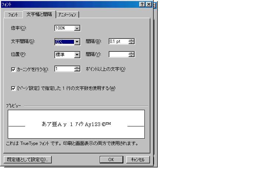Click the OK button

(111, 160)
